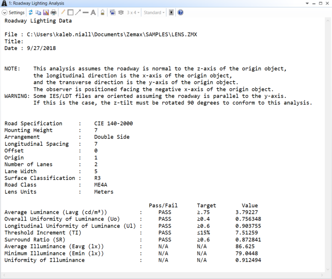Toggle the window lock icon

[103, 12]
